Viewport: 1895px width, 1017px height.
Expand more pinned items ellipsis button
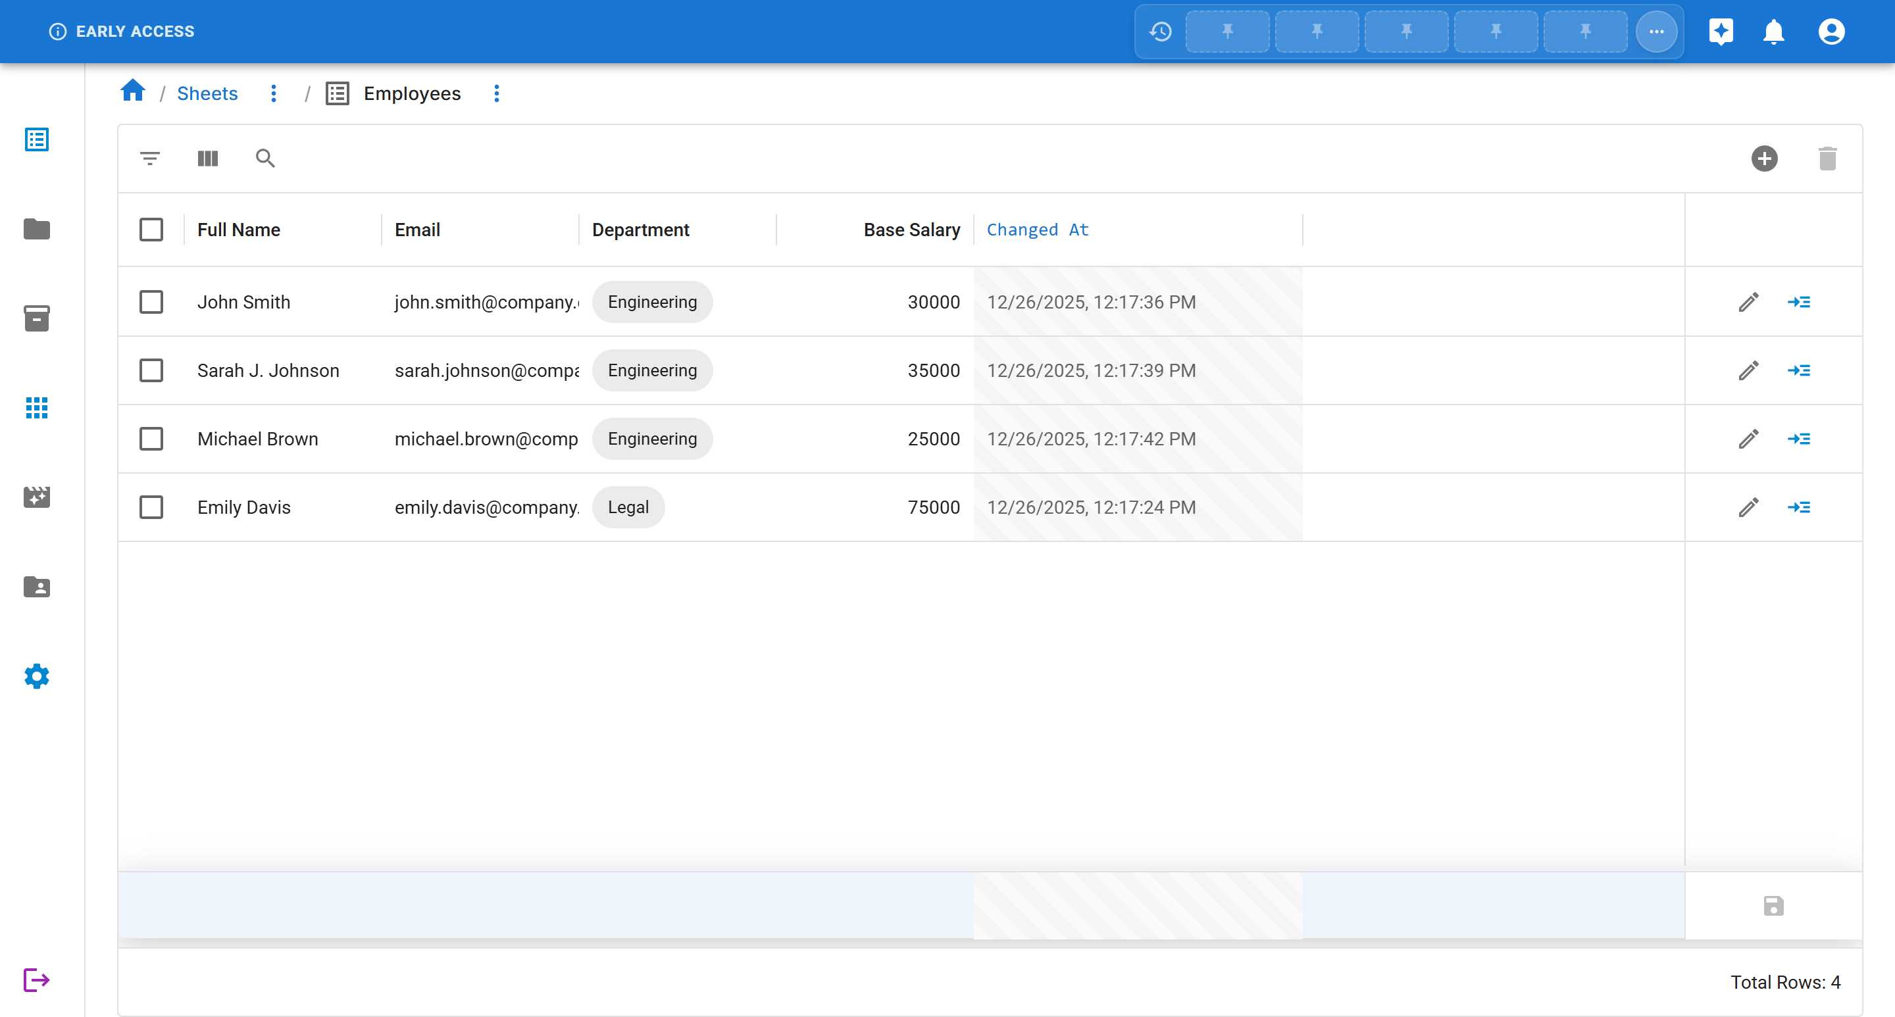(1656, 32)
